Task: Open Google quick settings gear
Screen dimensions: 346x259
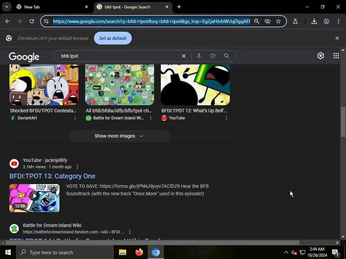Action: [x=320, y=56]
